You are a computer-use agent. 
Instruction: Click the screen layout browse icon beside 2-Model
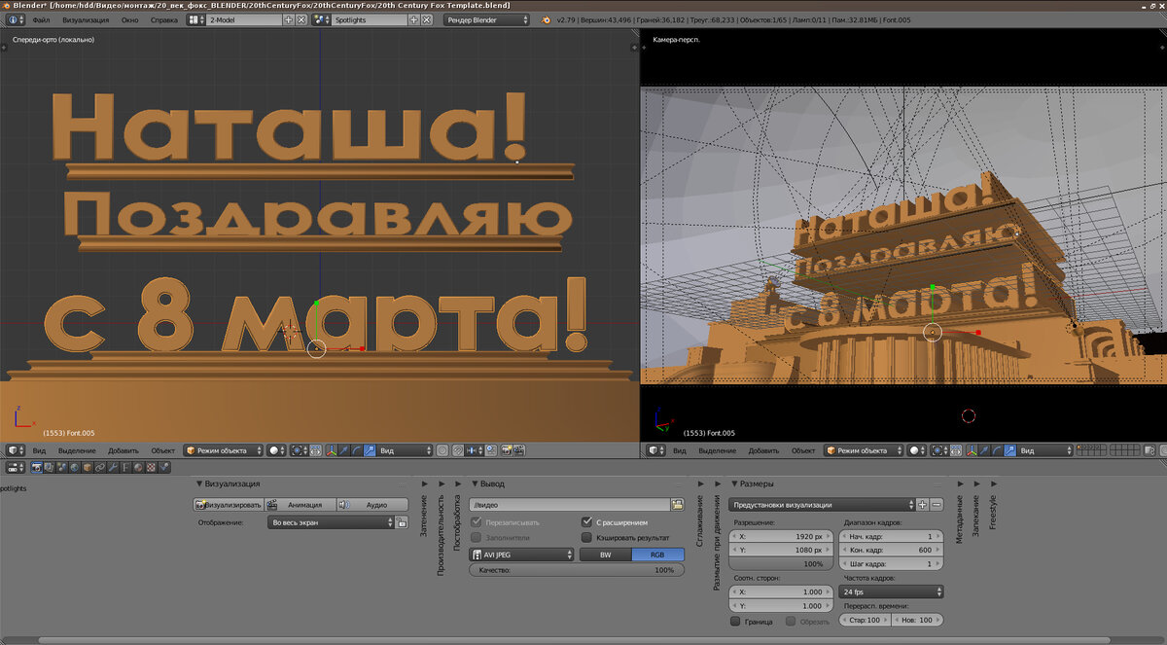pyautogui.click(x=195, y=19)
